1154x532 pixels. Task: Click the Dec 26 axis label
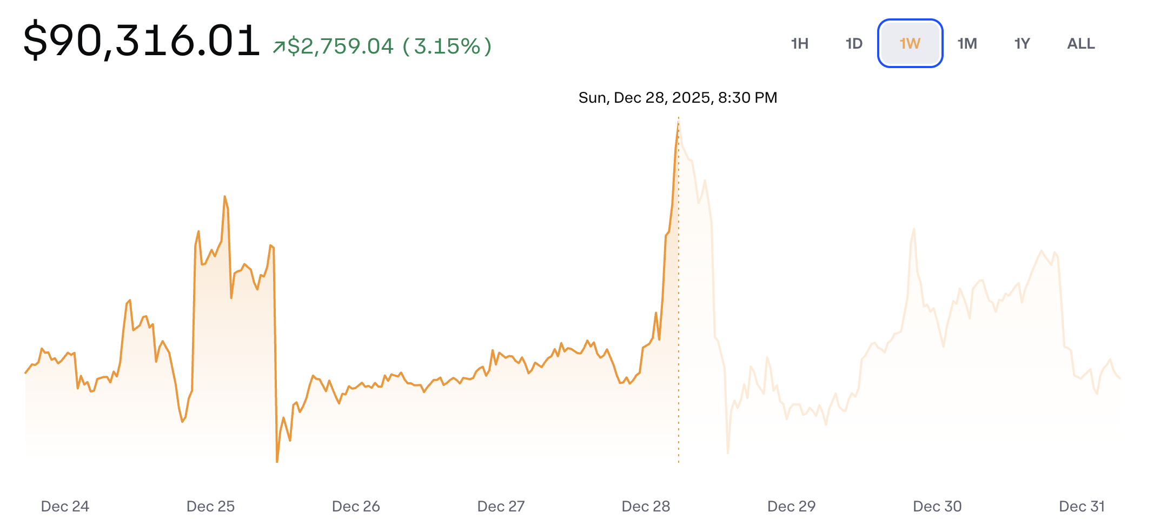(356, 507)
